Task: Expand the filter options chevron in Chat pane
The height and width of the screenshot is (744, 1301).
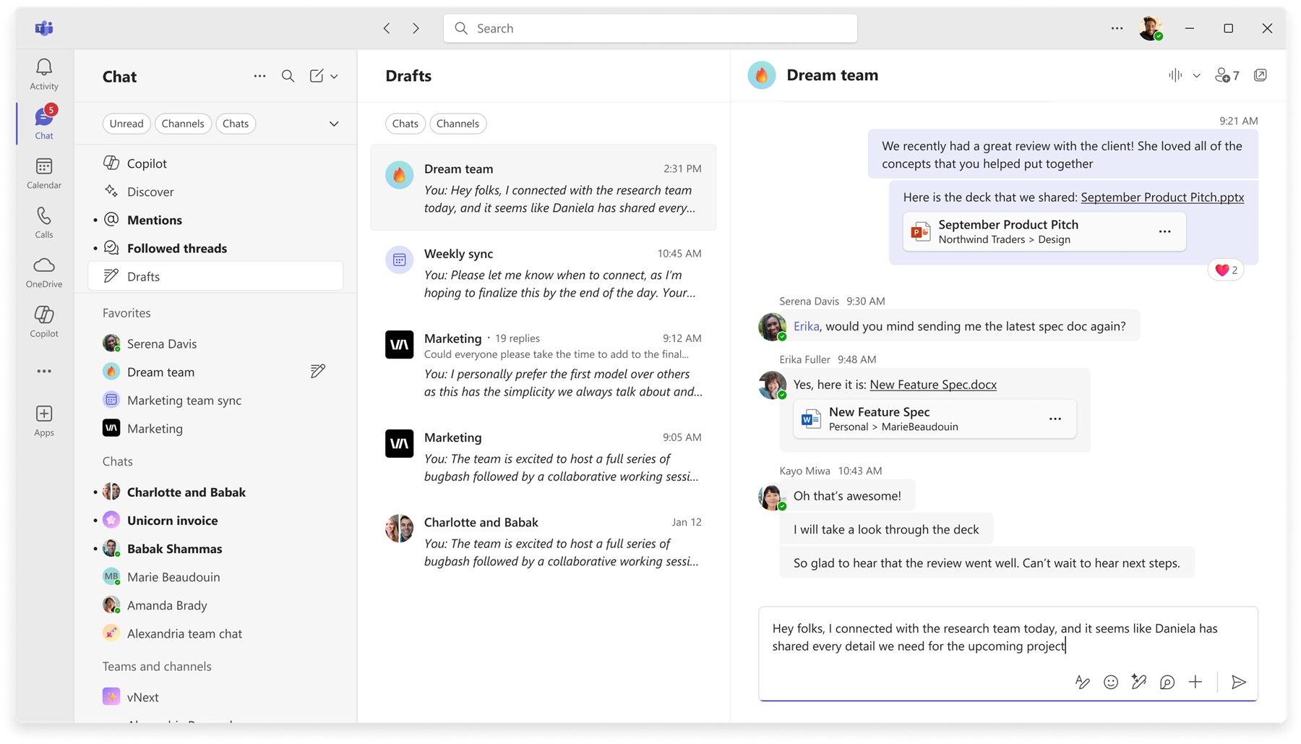Action: tap(334, 123)
